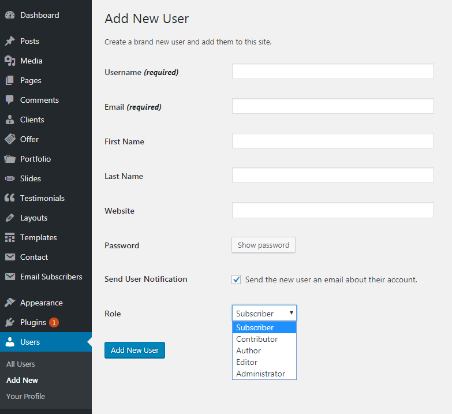
Task: Click the Clients person icon
Action: (10, 120)
